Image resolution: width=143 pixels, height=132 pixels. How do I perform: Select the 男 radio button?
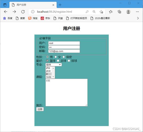point(47,57)
